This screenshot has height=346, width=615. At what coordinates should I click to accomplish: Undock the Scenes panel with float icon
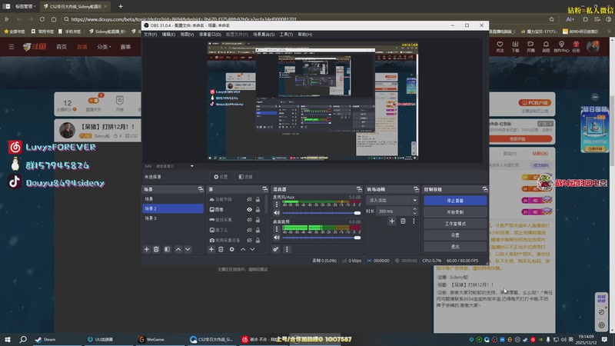[201, 189]
